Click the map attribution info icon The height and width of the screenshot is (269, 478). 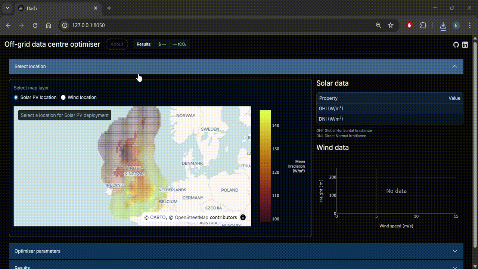tap(243, 217)
